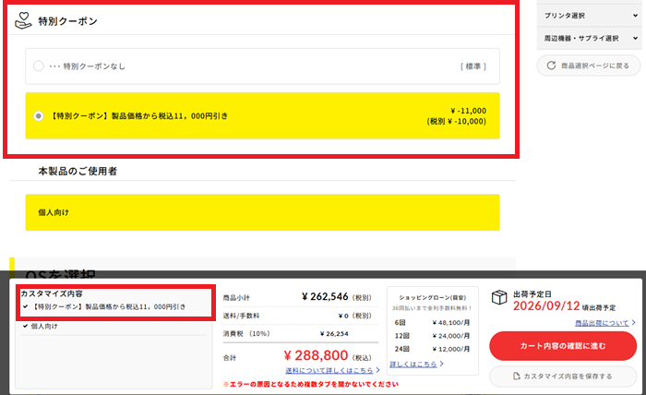
Task: Click the total ¥288,800 amount
Action: pyautogui.click(x=316, y=355)
